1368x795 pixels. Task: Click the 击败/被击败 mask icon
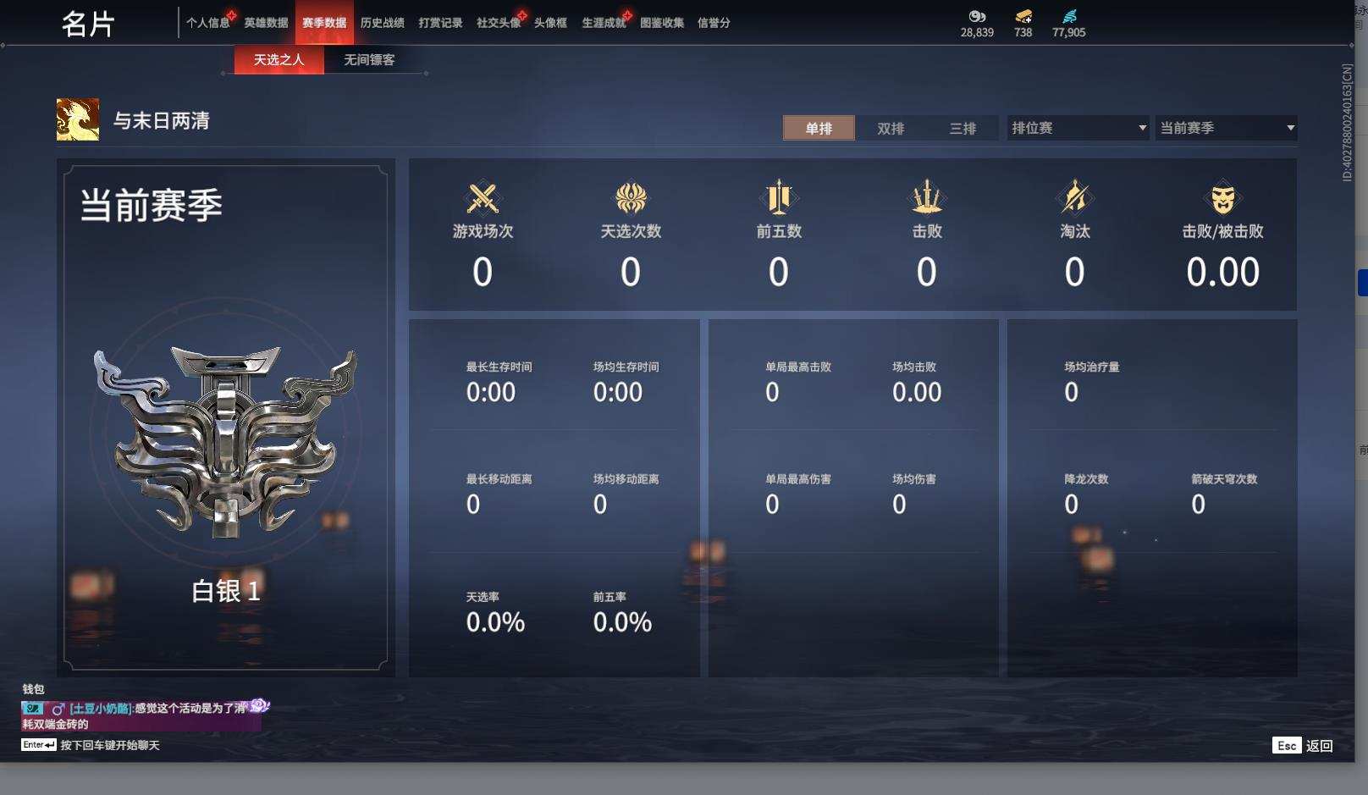tap(1222, 199)
